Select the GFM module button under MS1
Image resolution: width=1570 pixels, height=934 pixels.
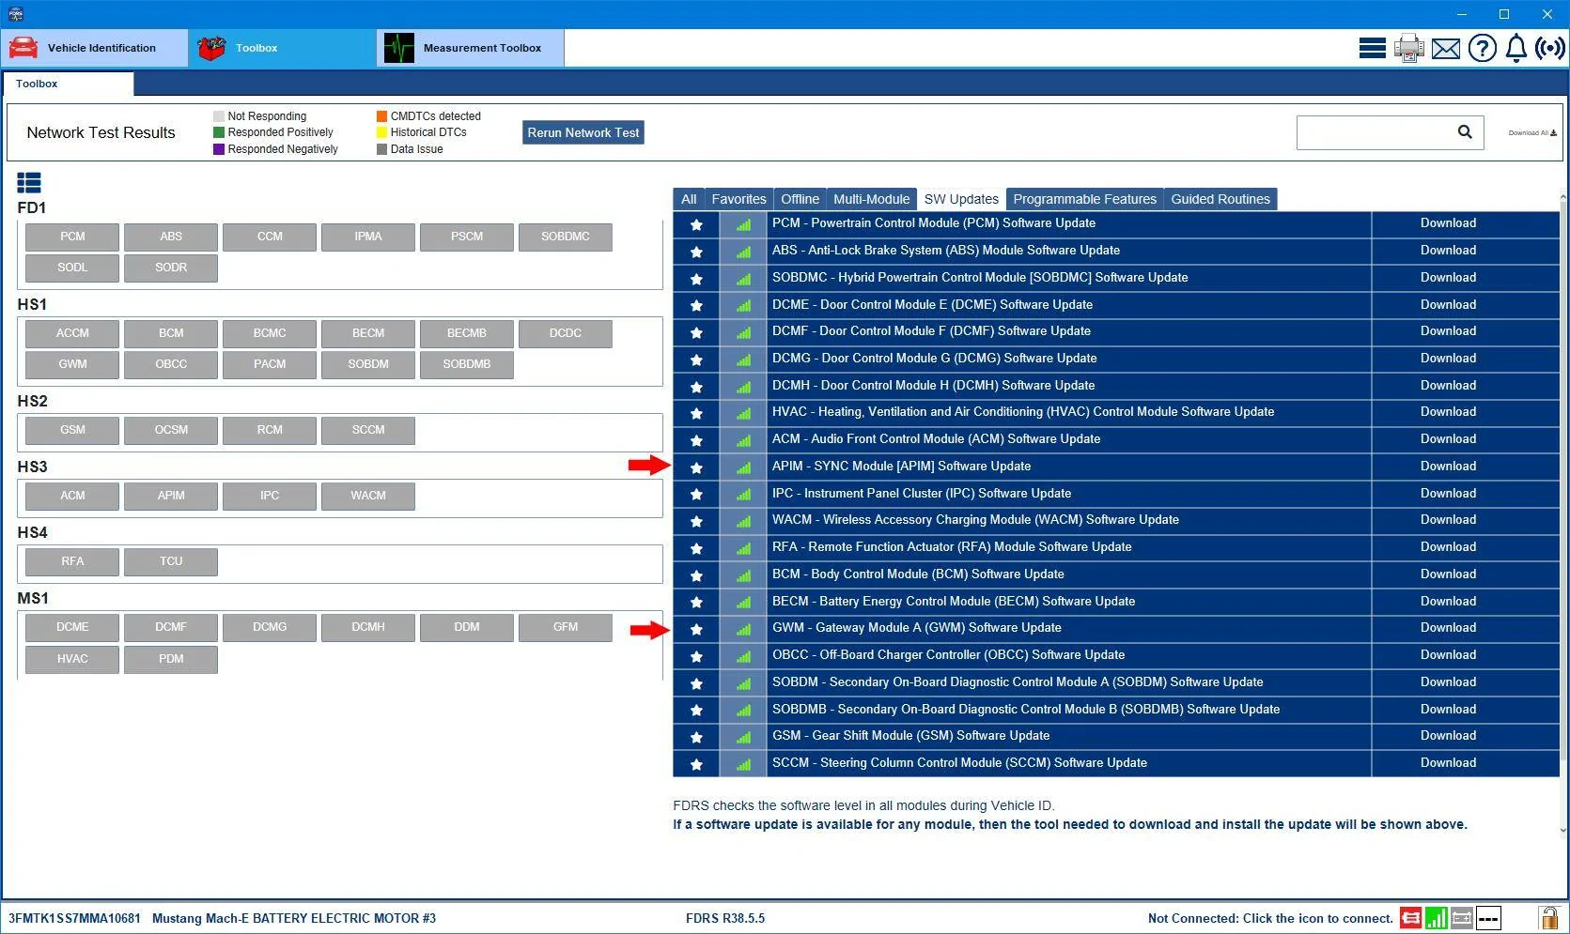point(566,627)
